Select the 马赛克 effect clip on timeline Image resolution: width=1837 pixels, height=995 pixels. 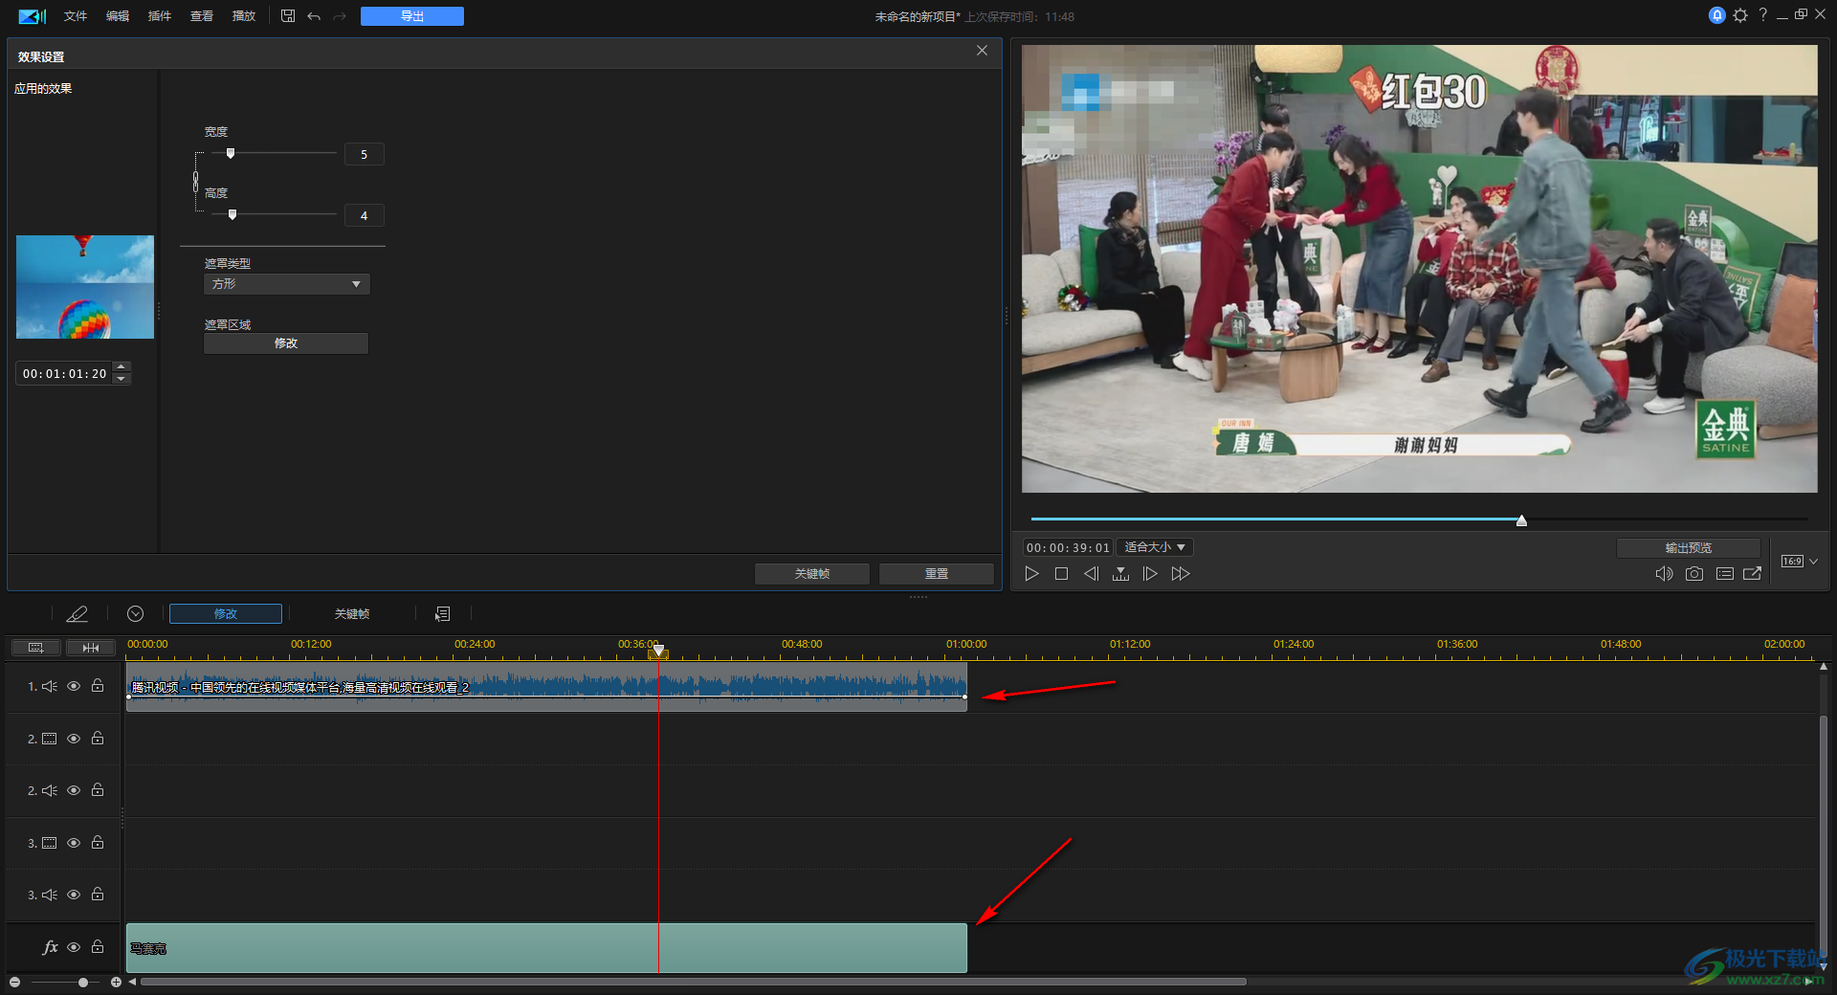coord(546,948)
